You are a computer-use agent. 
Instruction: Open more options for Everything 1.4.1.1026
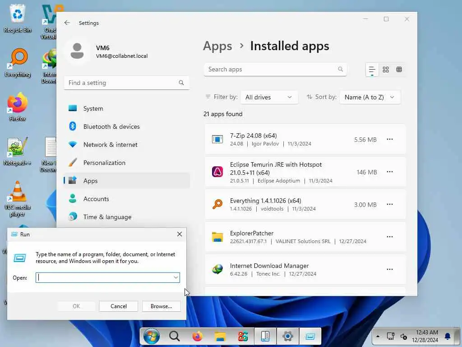click(389, 204)
